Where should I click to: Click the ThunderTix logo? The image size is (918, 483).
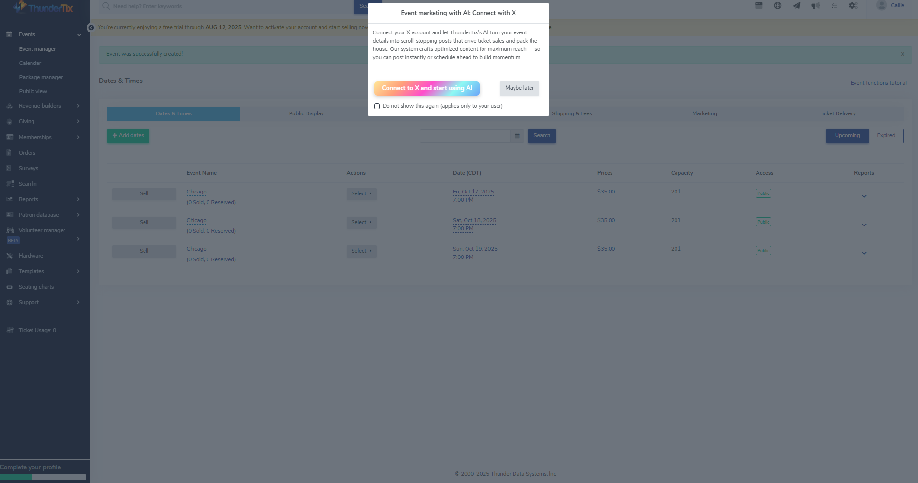click(43, 7)
